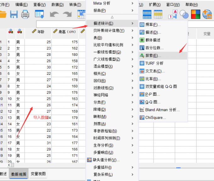Click the Redo arrow in toolbar
This screenshot has width=214, height=181.
tap(67, 14)
